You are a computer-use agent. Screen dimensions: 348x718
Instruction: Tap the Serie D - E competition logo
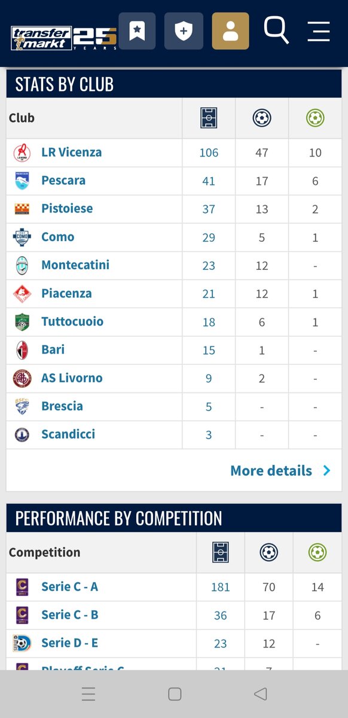[22, 643]
